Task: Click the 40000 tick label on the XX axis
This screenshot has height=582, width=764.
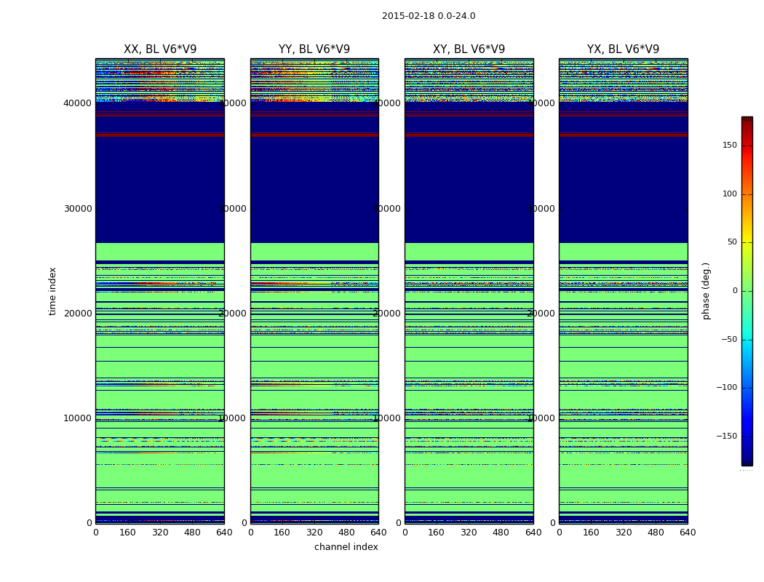Action: click(x=77, y=103)
